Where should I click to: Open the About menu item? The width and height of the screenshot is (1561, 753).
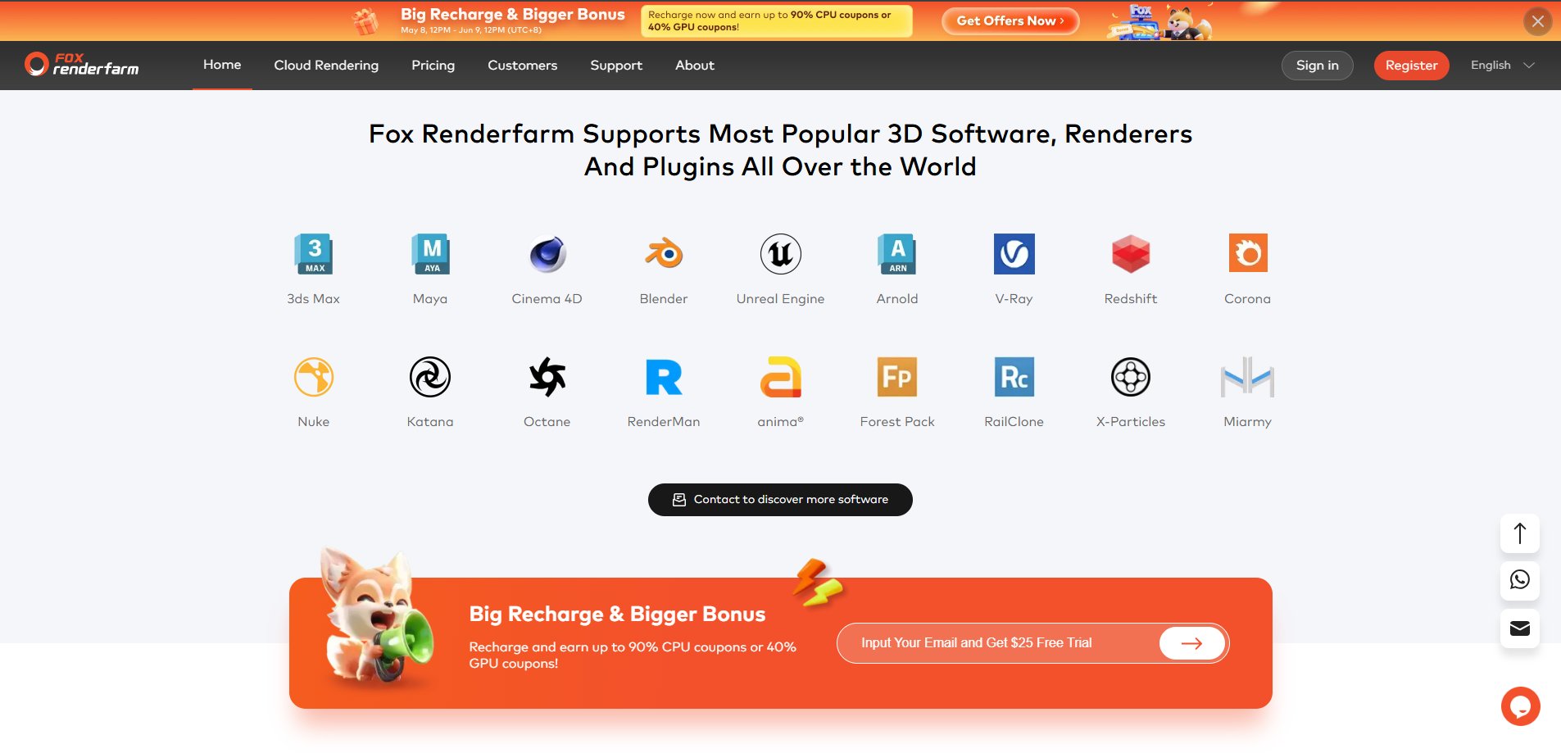click(695, 66)
